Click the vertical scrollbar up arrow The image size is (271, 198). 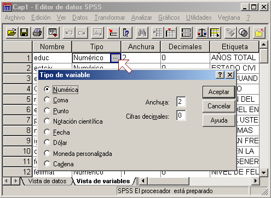[x=263, y=45]
